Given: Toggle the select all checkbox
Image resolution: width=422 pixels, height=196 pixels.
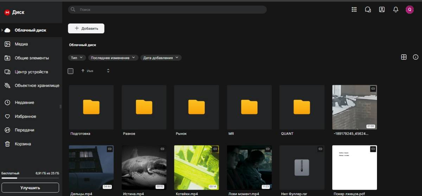Looking at the screenshot, I should tap(70, 71).
